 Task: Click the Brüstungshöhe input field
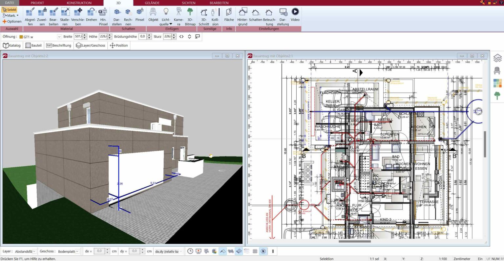[142, 37]
